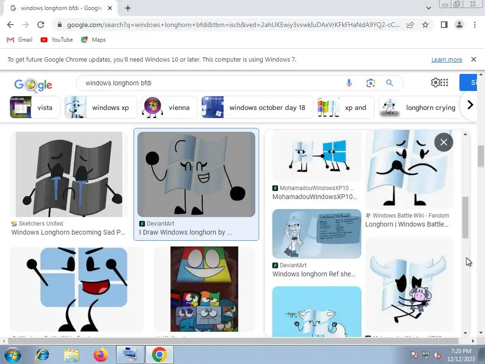Image resolution: width=485 pixels, height=364 pixels.
Task: Open the Google apps grid
Action: click(444, 82)
